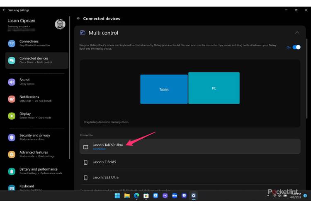311x207 pixels.
Task: Open File Explorer from the taskbar
Action: [127, 196]
